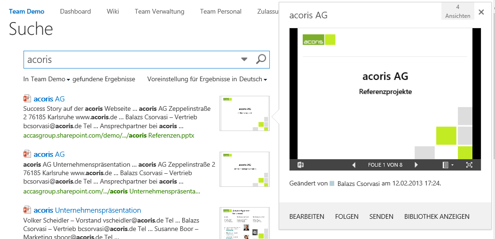Viewport: 495px width, 239px height.
Task: Open the Wiki navigation link
Action: (x=113, y=12)
